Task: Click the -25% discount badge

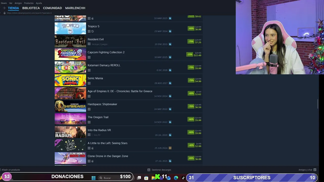Action: 190,54
